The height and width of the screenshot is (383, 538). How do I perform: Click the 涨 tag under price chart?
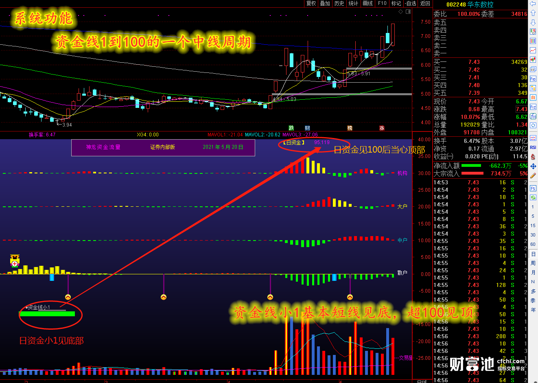tap(382, 128)
